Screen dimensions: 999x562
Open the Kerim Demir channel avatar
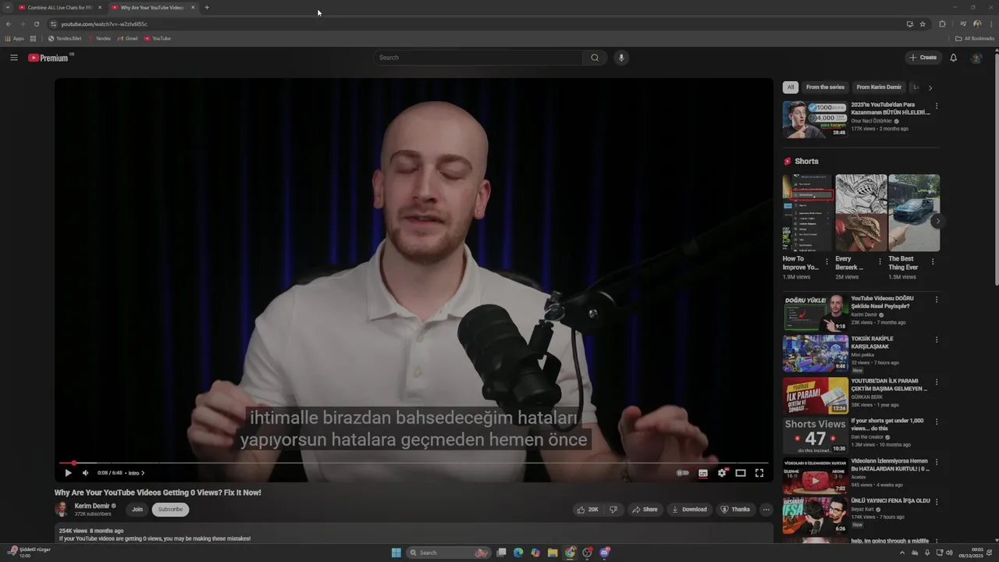coord(62,510)
